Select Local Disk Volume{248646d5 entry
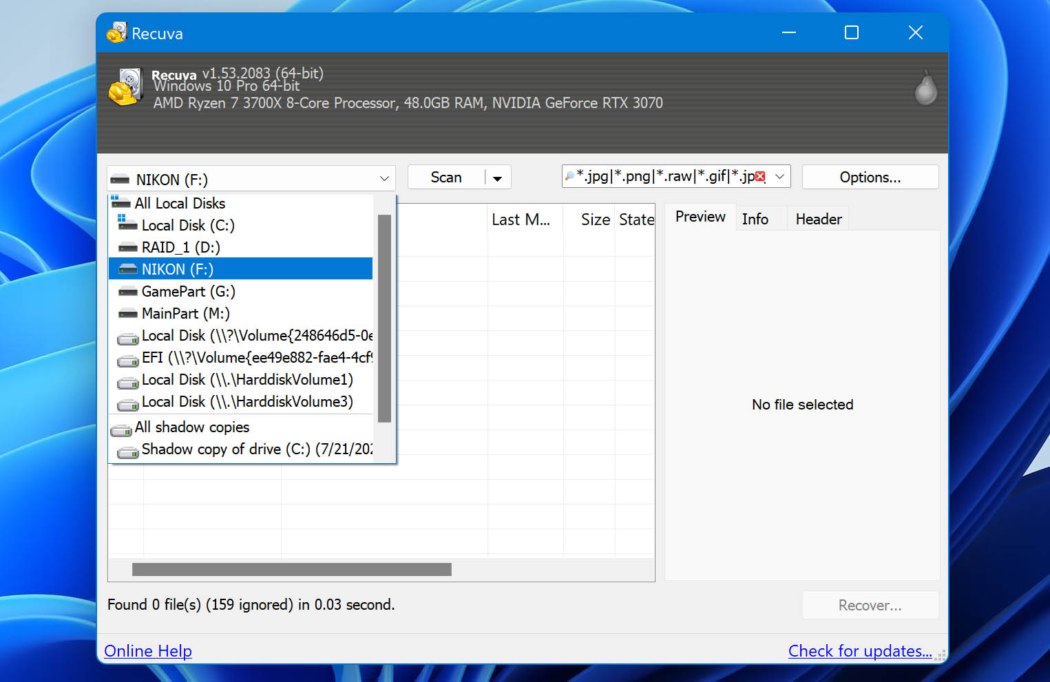This screenshot has height=682, width=1050. click(240, 335)
